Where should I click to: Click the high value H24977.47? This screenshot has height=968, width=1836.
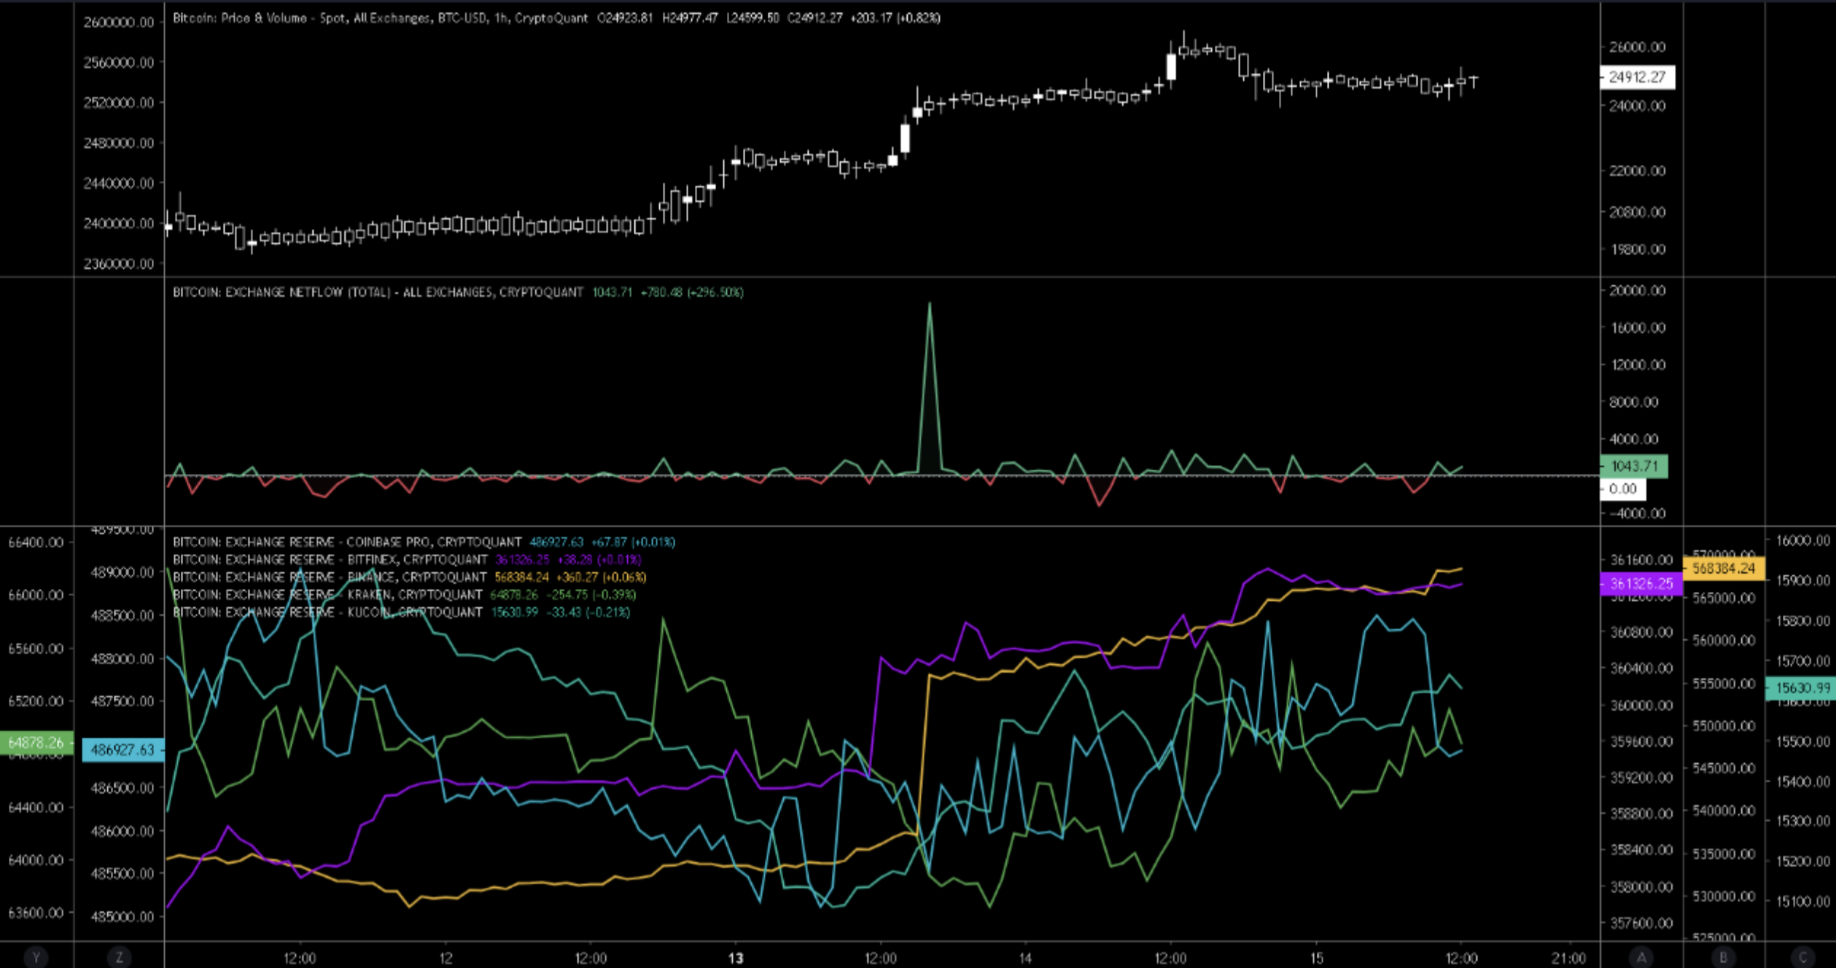pyautogui.click(x=689, y=18)
